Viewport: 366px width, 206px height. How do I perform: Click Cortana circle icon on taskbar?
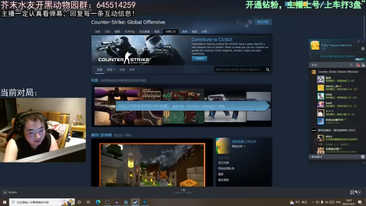(x=79, y=202)
